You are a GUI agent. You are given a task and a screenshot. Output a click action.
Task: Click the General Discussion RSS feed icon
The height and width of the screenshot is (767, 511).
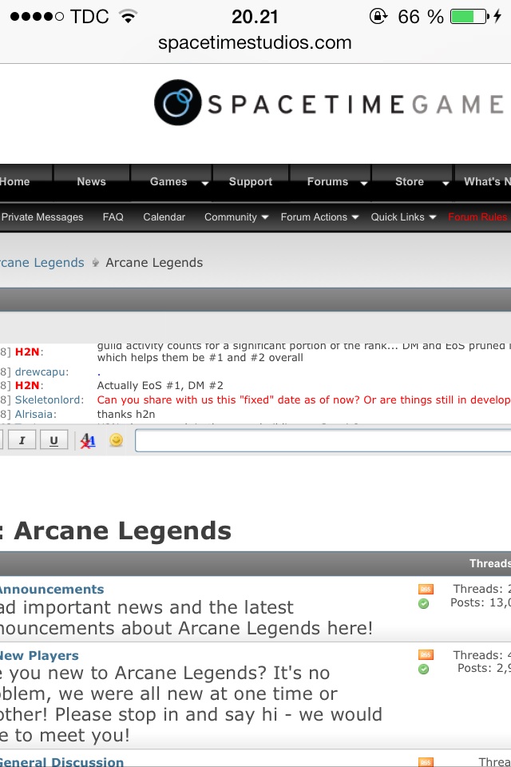pos(426,762)
